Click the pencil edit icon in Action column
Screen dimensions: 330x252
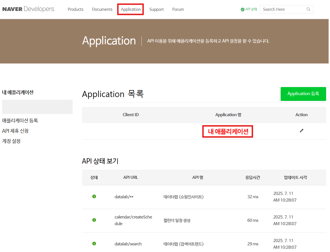click(302, 131)
